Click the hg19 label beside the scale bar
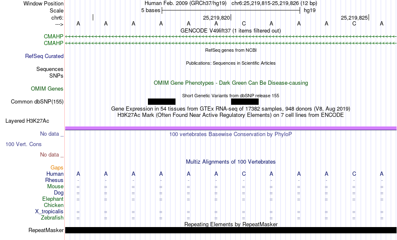 [x=310, y=10]
